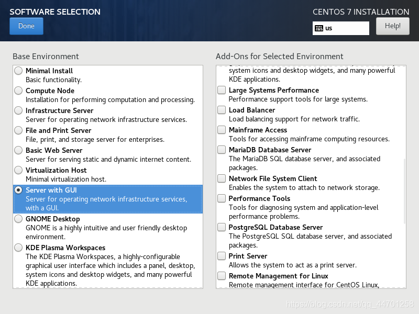Enable the MariaDB Database Server checkbox

[x=222, y=150]
